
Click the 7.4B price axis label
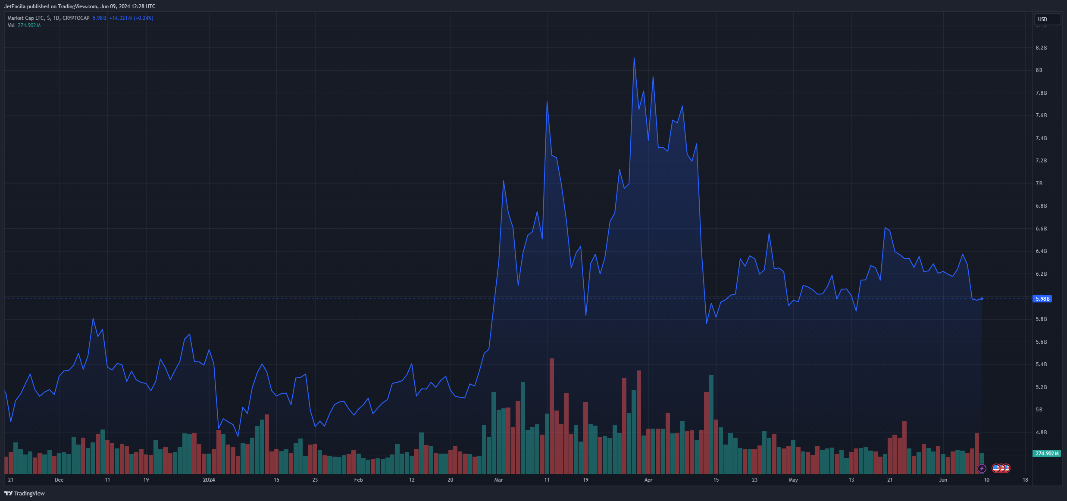1041,138
